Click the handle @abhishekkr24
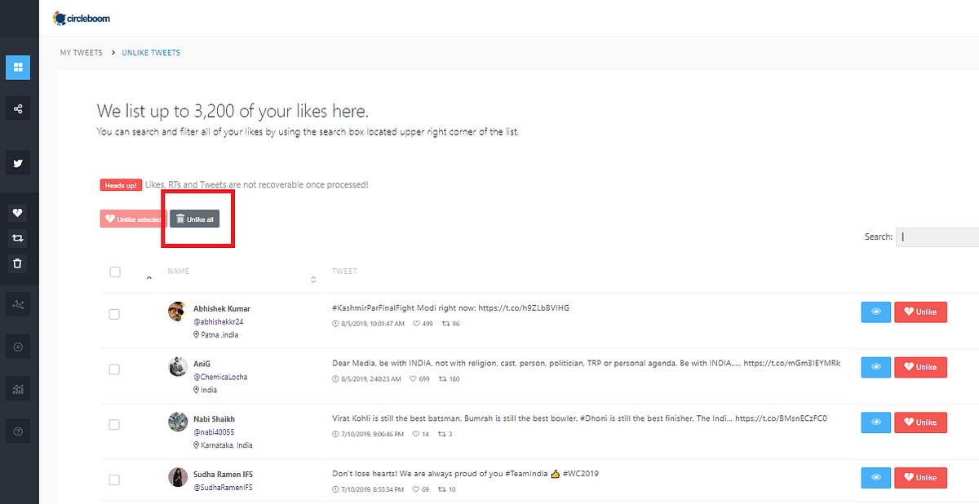979x504 pixels. 219,321
